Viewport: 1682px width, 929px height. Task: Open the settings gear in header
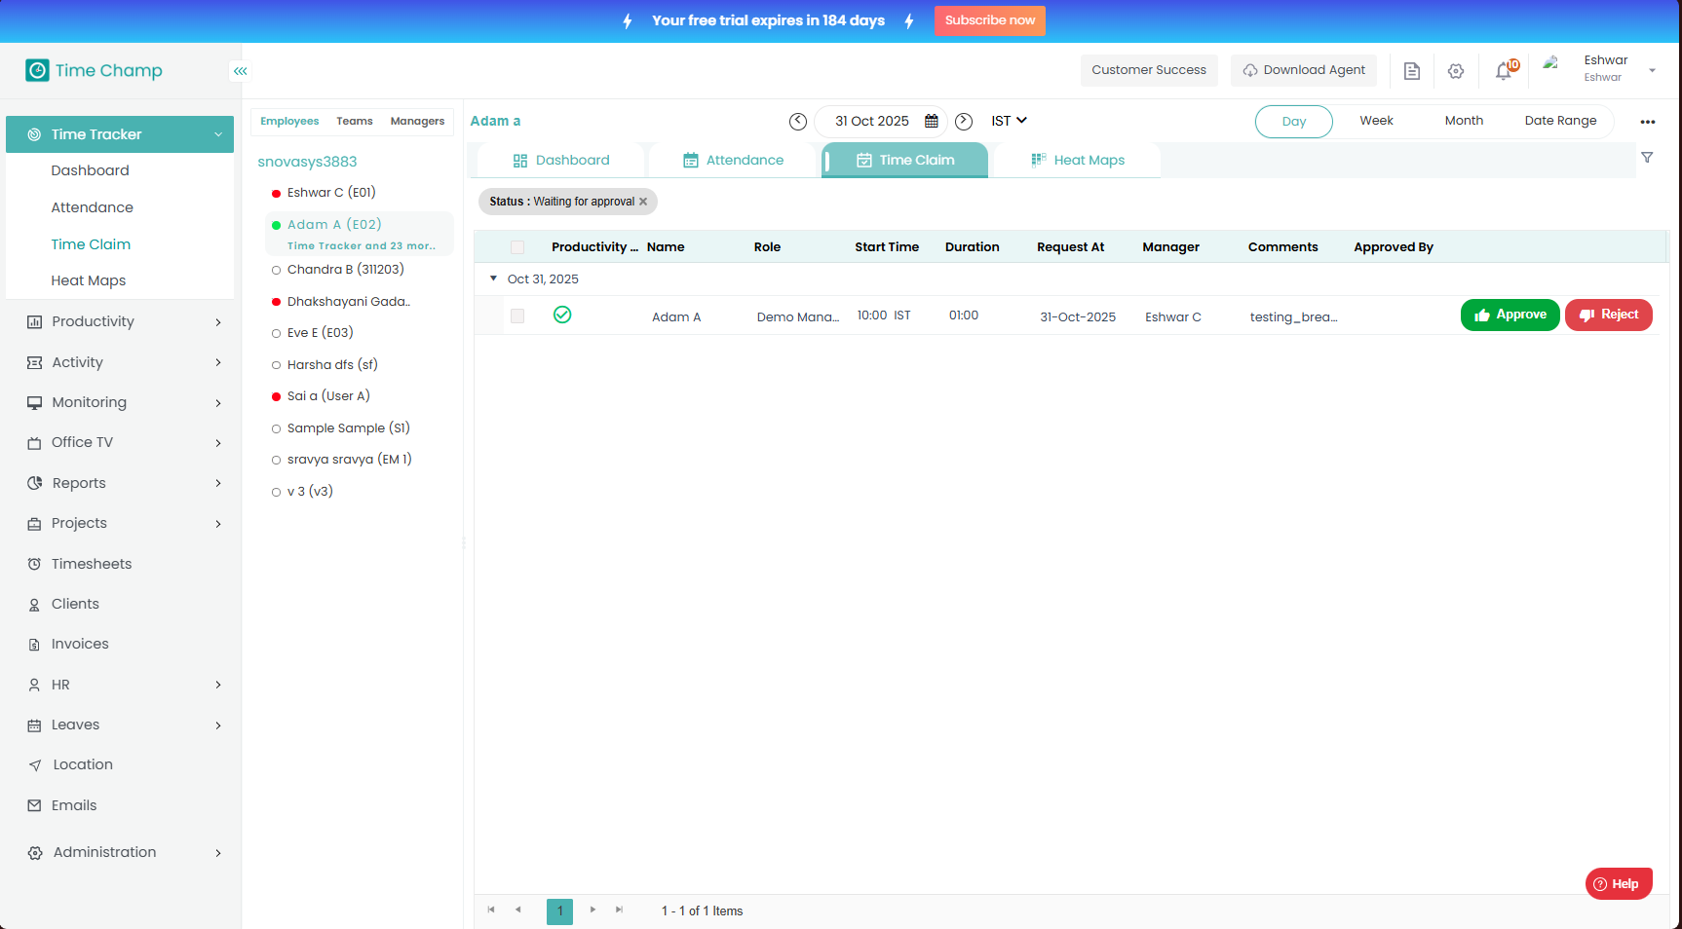pyautogui.click(x=1456, y=71)
